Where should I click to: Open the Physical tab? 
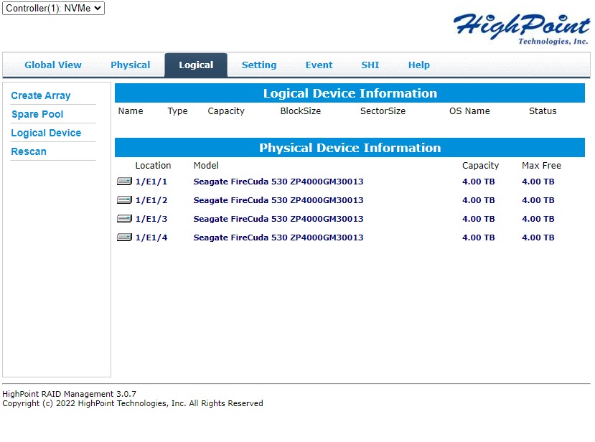130,65
